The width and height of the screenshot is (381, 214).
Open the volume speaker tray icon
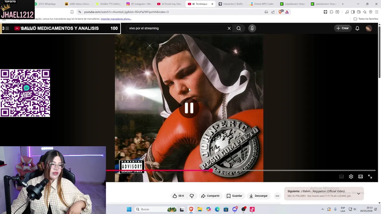(355, 209)
